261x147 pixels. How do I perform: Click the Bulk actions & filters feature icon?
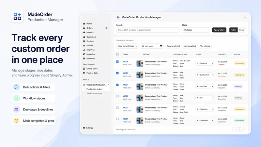(x=17, y=87)
